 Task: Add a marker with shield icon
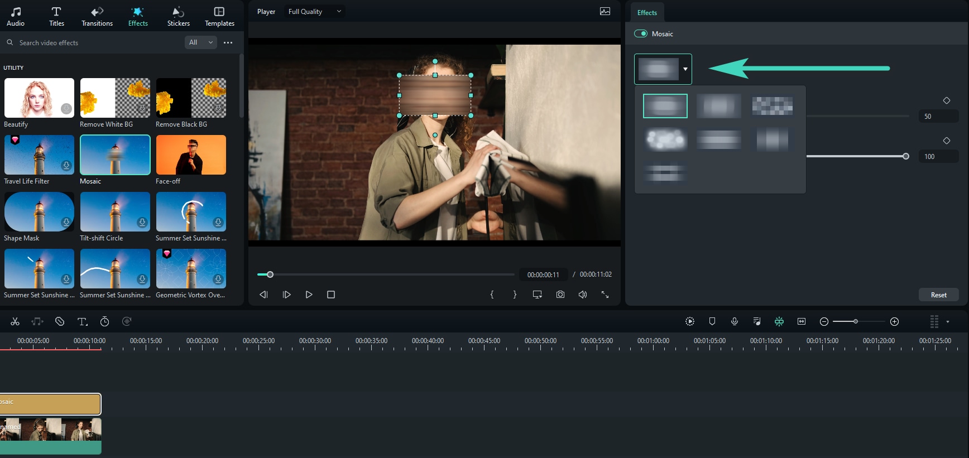tap(712, 321)
